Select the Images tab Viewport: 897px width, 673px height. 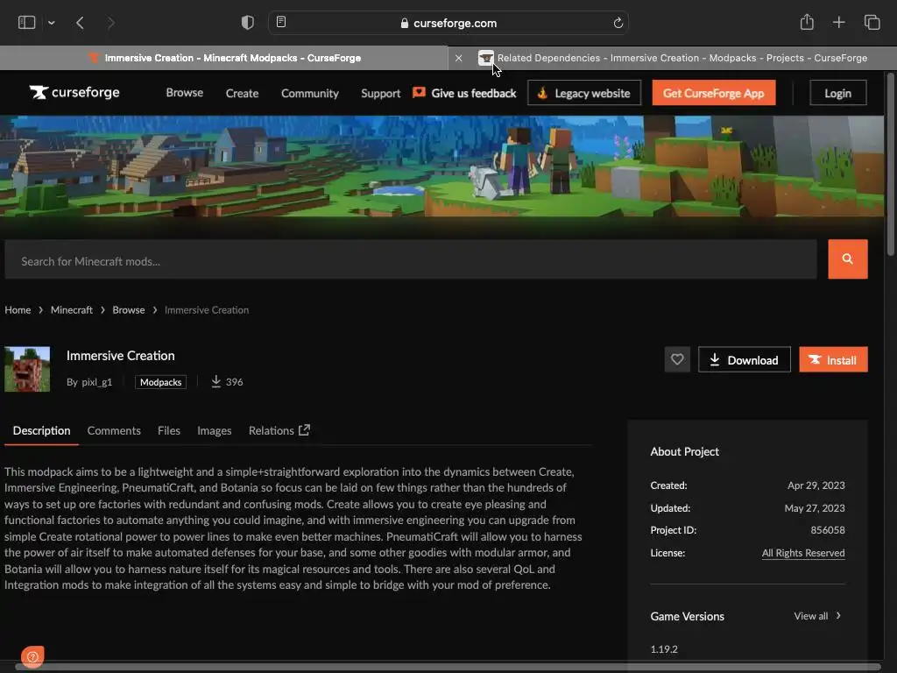coord(214,430)
